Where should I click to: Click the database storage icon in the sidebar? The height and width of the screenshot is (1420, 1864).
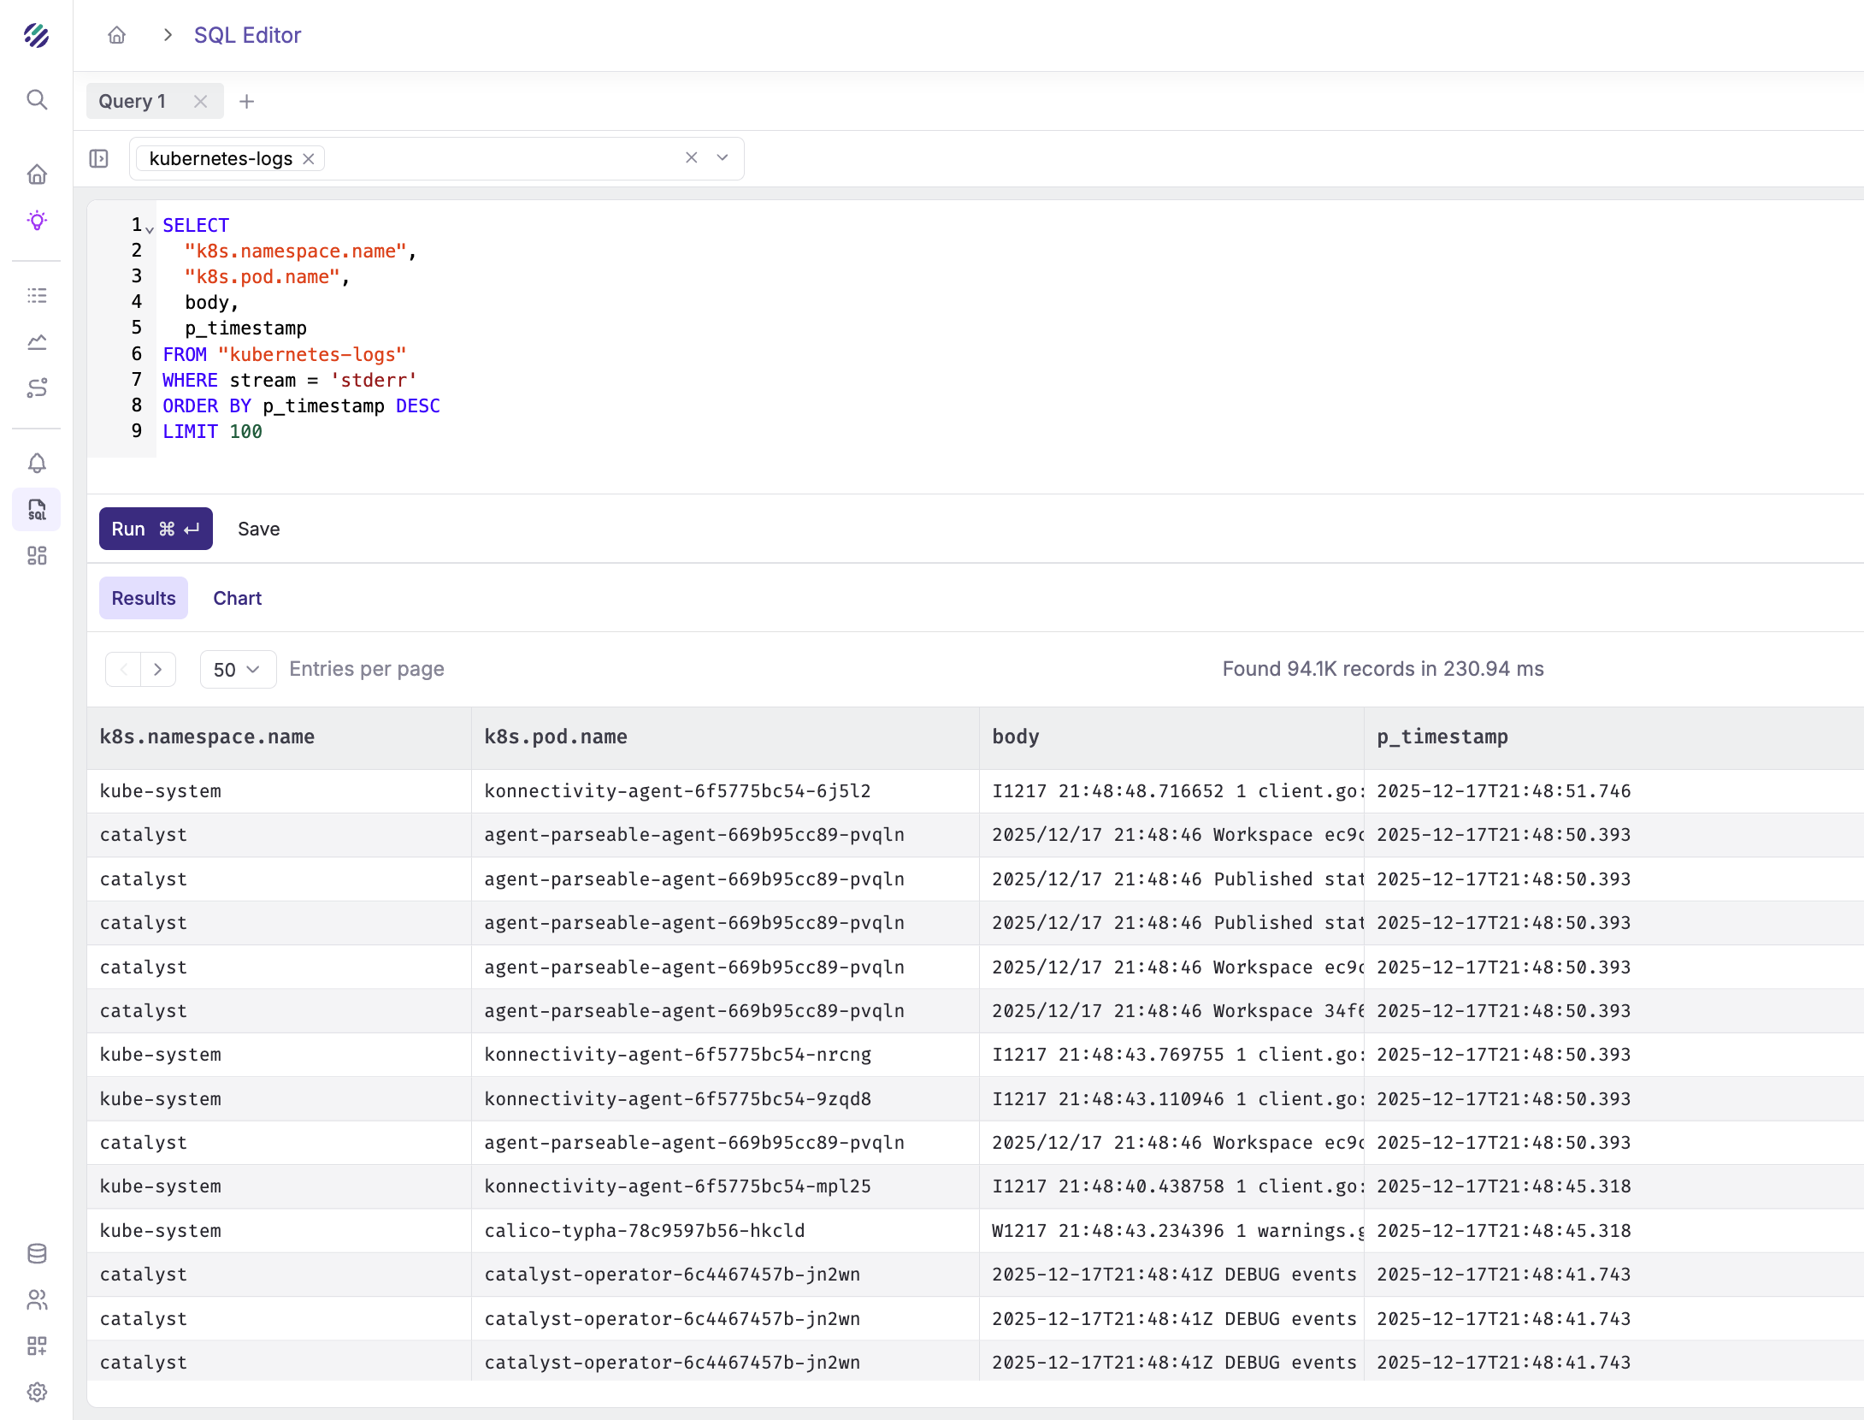[x=37, y=1254]
